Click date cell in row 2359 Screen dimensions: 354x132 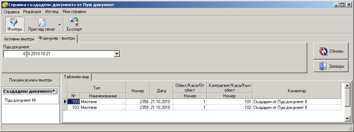tap(161, 107)
